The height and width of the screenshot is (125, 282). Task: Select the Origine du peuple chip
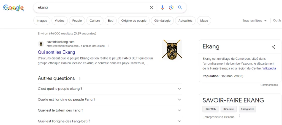134,21
